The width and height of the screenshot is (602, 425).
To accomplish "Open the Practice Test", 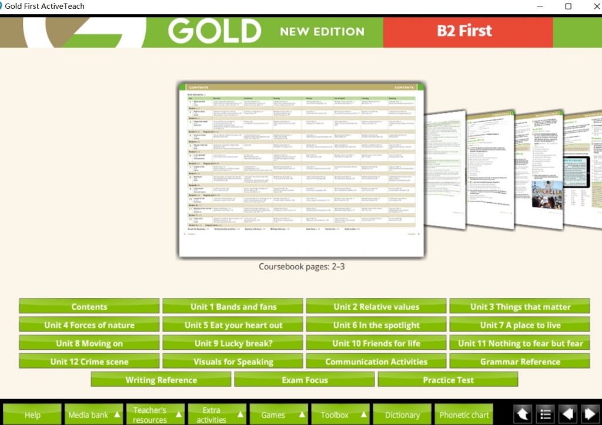I will [448, 380].
